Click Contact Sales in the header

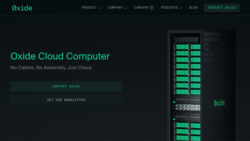pos(222,8)
